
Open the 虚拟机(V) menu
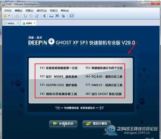[42, 10]
